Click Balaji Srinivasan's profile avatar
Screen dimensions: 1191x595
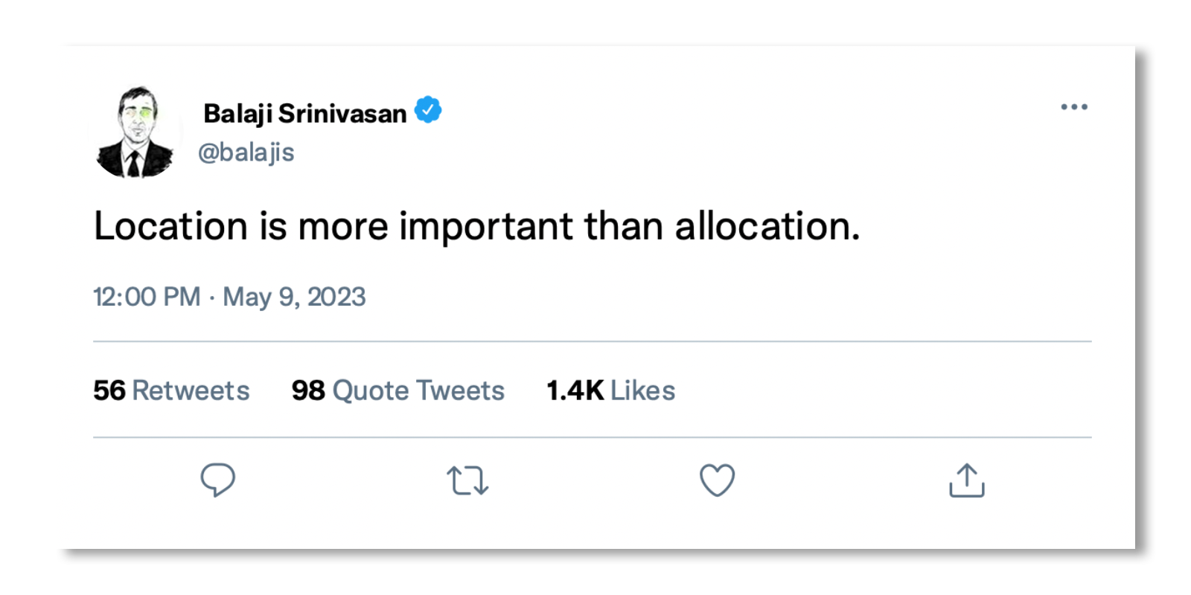[x=135, y=132]
